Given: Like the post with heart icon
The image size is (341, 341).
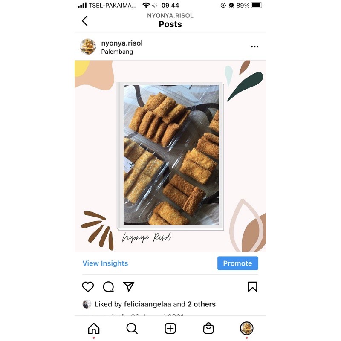Looking at the screenshot, I should click(88, 286).
